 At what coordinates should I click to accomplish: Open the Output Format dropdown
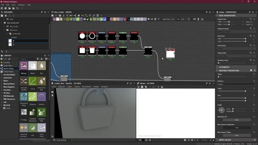pos(237,31)
